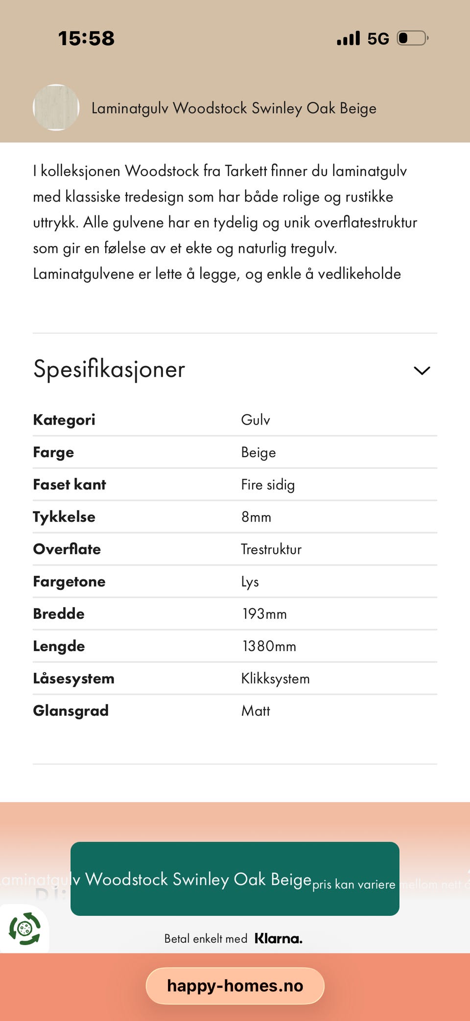470x1021 pixels.
Task: Tap the Klarna logo
Action: (x=279, y=938)
